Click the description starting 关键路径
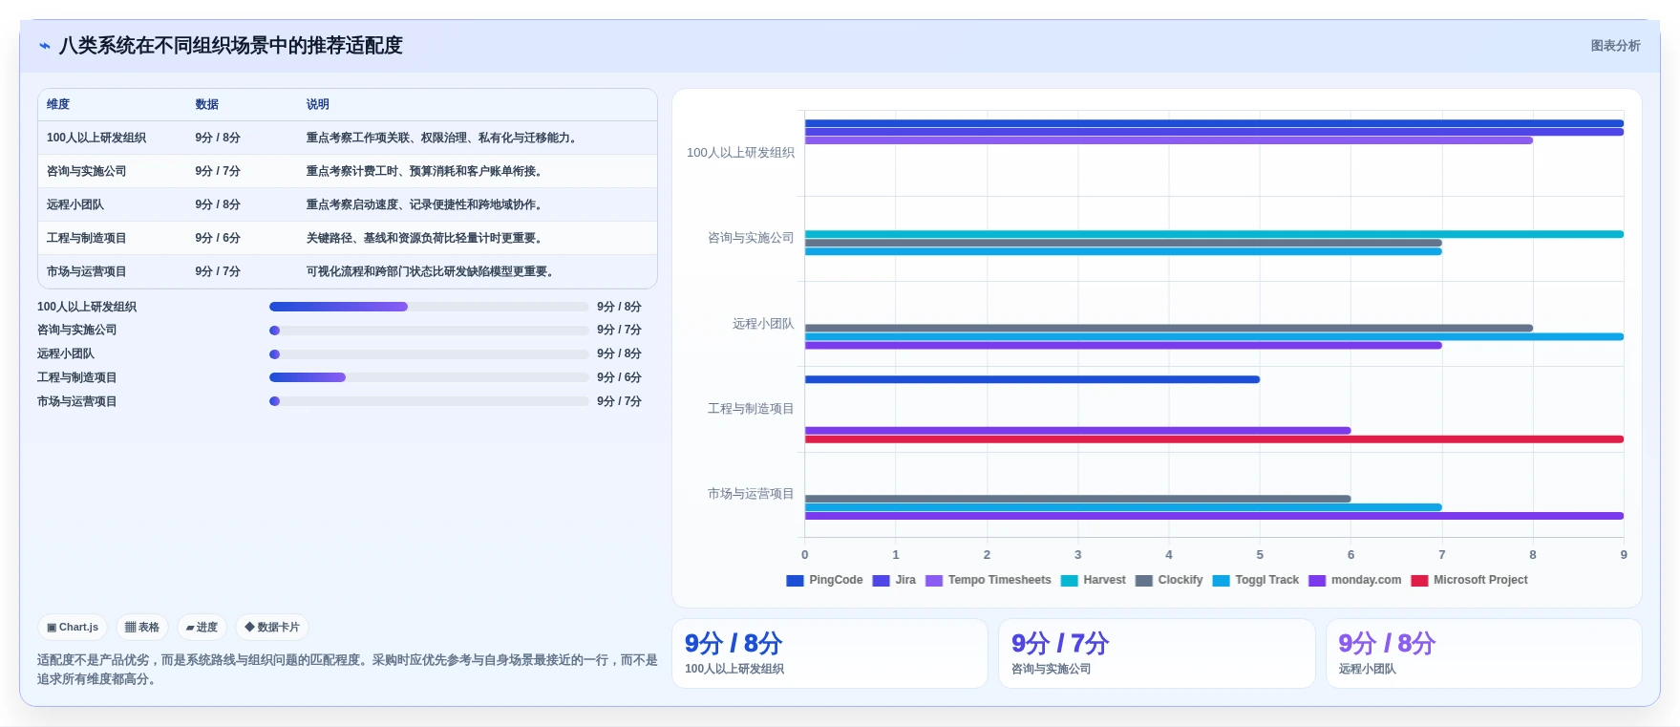Image resolution: width=1680 pixels, height=727 pixels. tap(425, 238)
